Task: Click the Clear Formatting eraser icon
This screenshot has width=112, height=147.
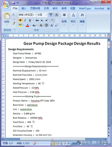Action: (x=53, y=20)
